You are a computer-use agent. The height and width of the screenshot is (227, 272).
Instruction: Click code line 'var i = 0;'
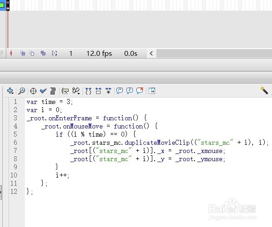coord(44,110)
